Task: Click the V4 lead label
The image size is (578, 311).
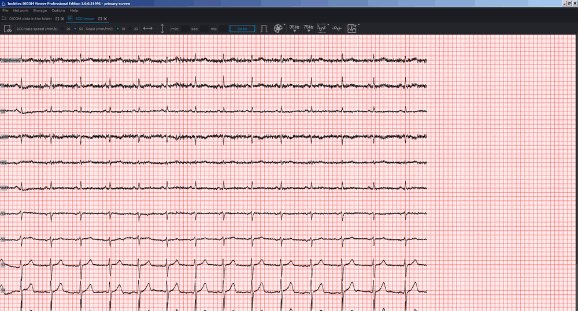Action: click(3, 290)
